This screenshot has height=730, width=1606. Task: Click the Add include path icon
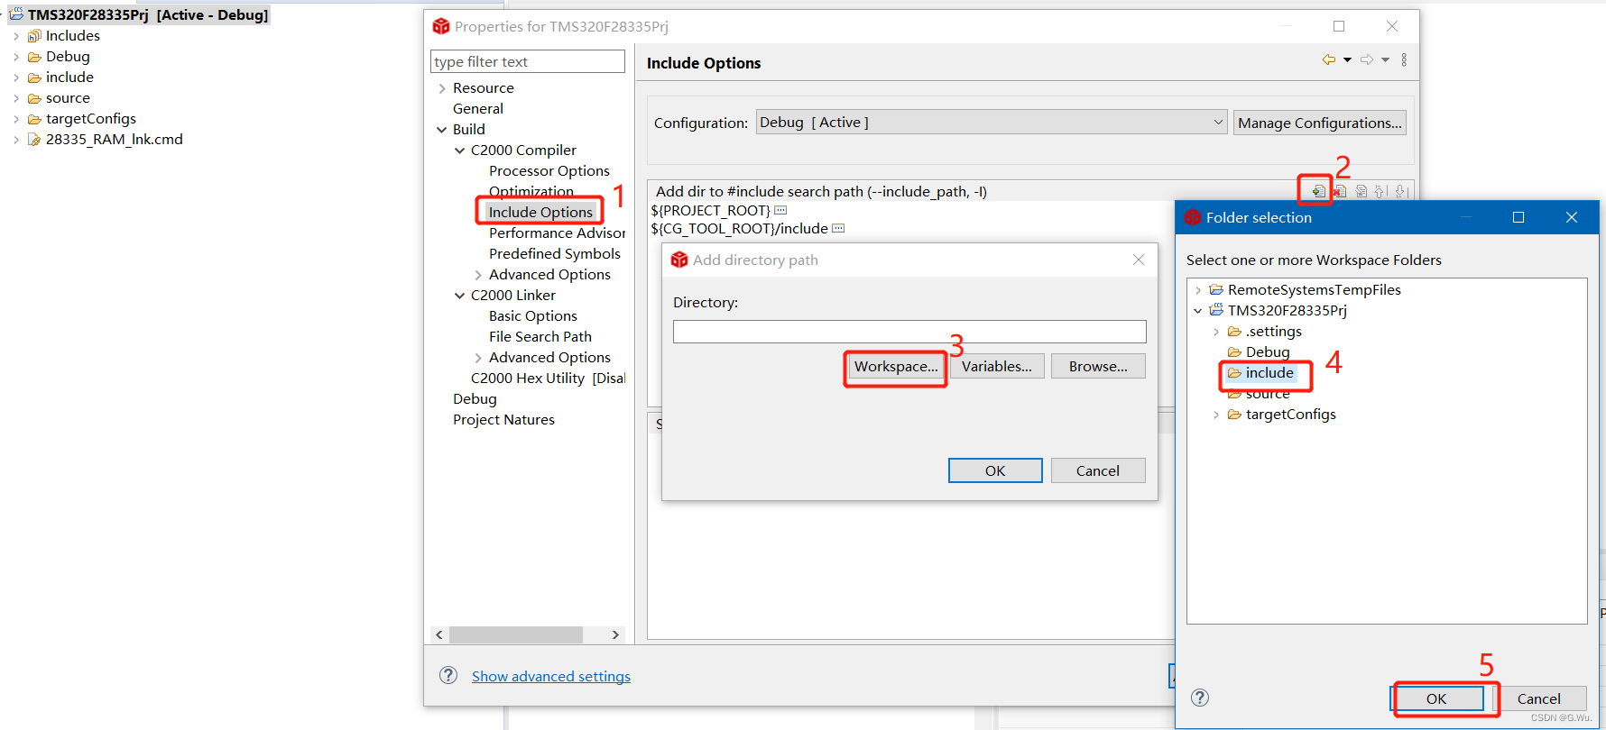(x=1318, y=191)
